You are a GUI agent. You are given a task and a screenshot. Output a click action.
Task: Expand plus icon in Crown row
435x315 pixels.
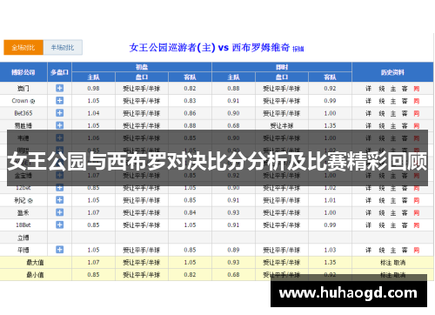tap(59, 101)
